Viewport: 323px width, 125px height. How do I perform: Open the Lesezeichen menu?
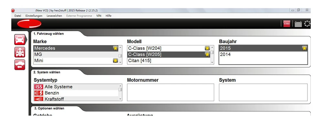point(54,15)
